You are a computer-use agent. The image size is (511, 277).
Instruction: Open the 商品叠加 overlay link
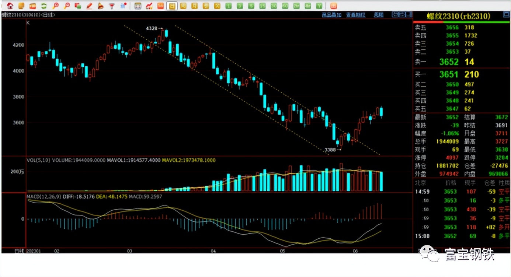coord(331,15)
